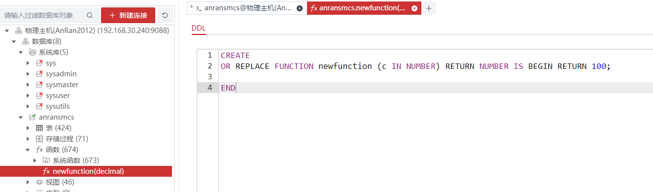Click the terminal icon on console tab
The image size is (653, 192).
point(199,8)
